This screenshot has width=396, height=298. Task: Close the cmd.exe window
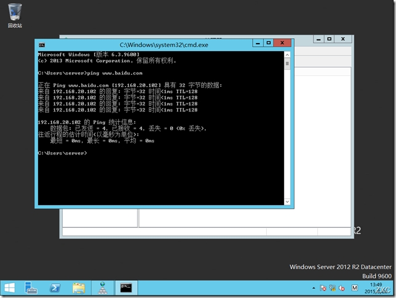click(282, 43)
